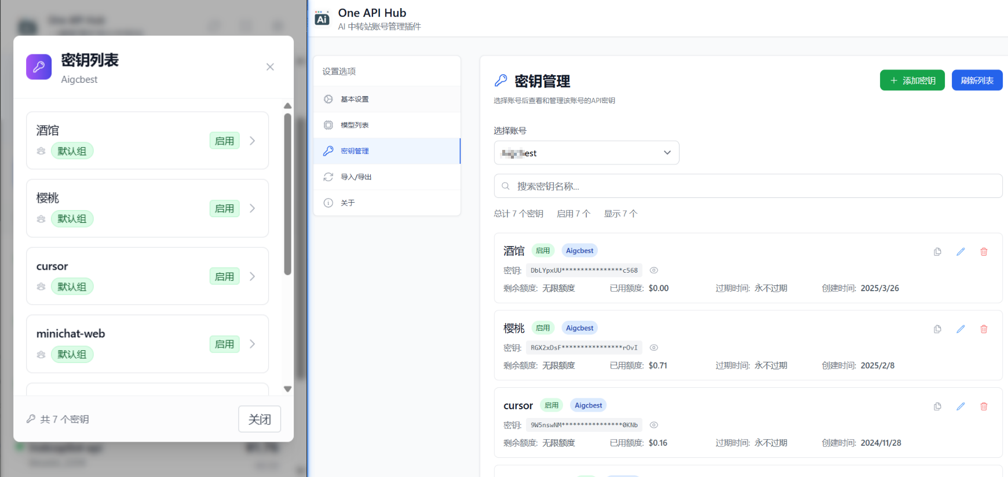The height and width of the screenshot is (477, 1008).
Task: Delete the 酒馆 key
Action: (x=984, y=252)
